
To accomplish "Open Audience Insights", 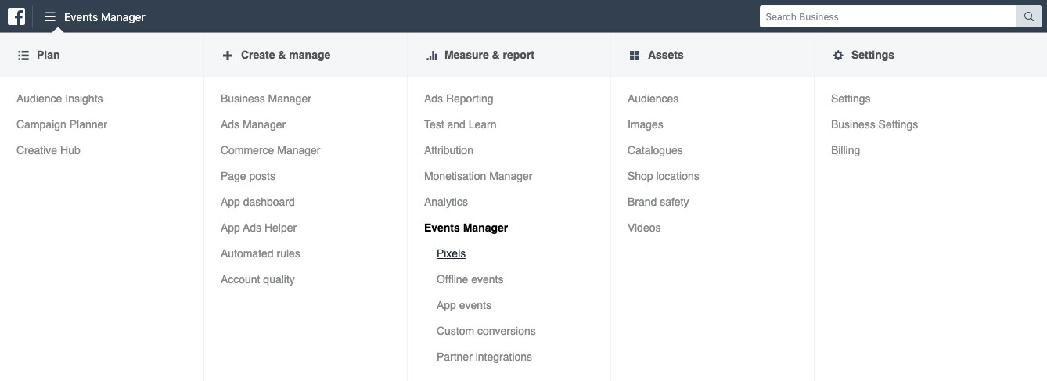I will 59,99.
